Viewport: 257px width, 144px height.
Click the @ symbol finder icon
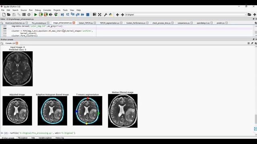click(29, 14)
